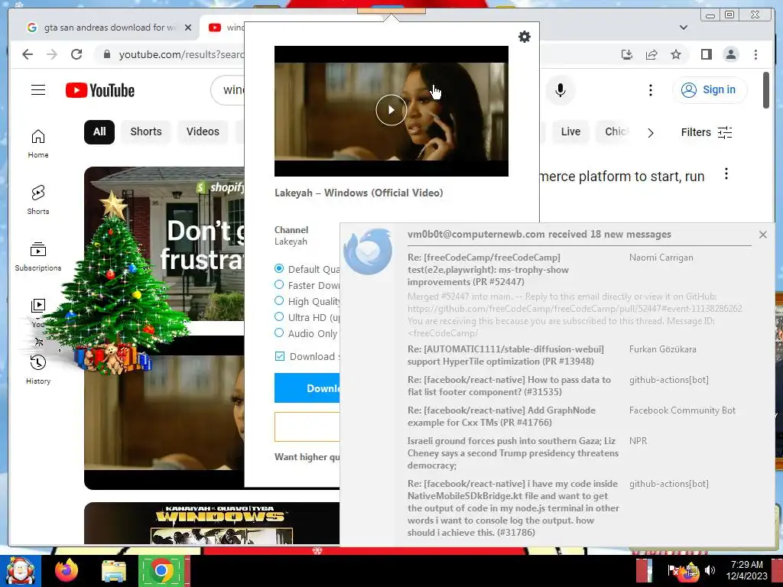The image size is (783, 587).
Task: Click the Thunderbird bird icon in notification
Action: pyautogui.click(x=368, y=251)
